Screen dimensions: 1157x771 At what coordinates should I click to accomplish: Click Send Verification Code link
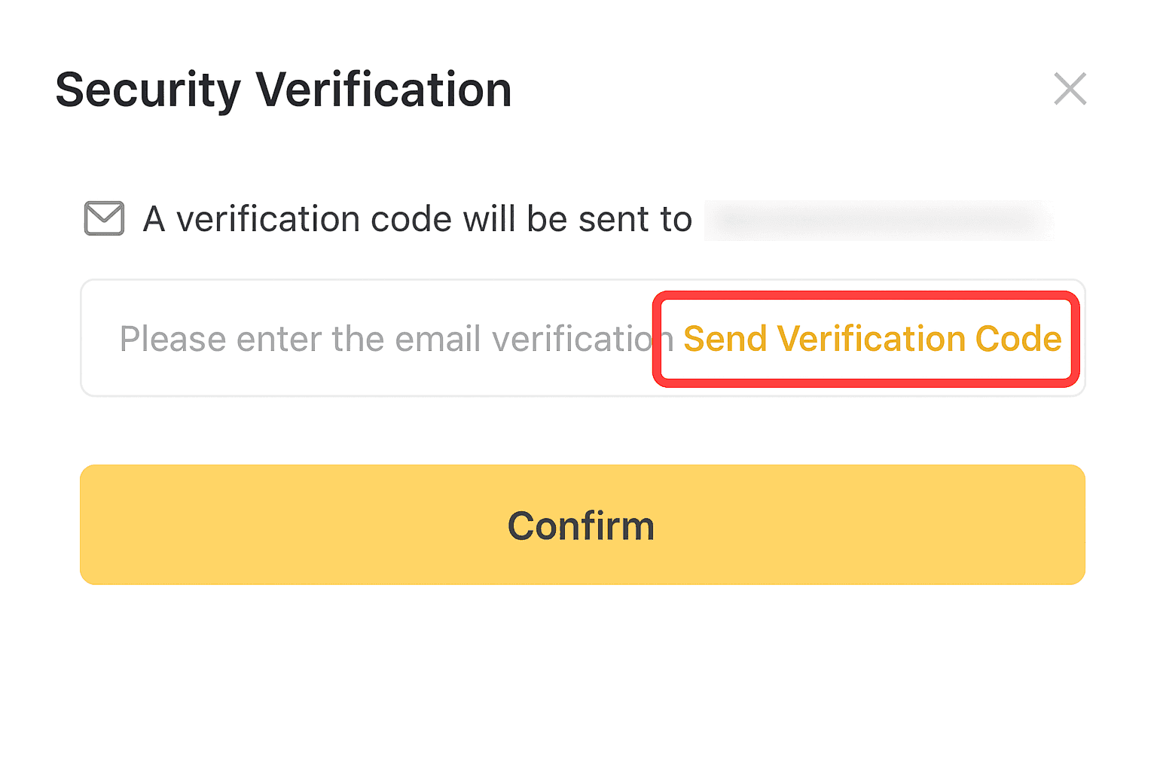click(872, 339)
